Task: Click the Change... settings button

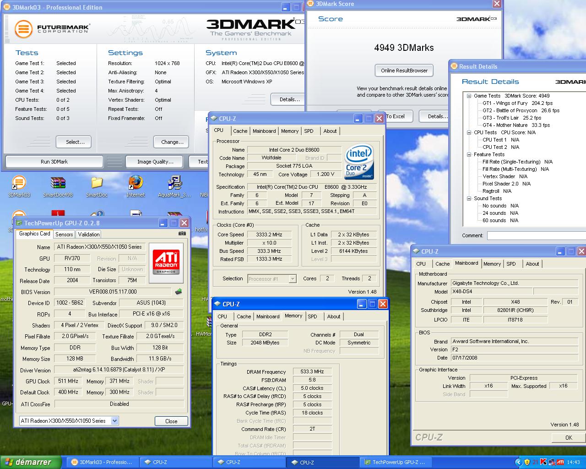Action: 171,142
